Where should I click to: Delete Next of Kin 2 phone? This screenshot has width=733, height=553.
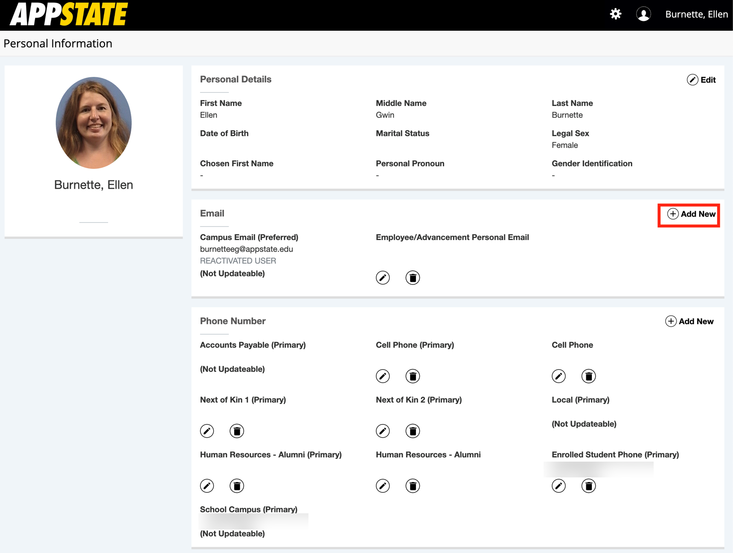click(413, 431)
